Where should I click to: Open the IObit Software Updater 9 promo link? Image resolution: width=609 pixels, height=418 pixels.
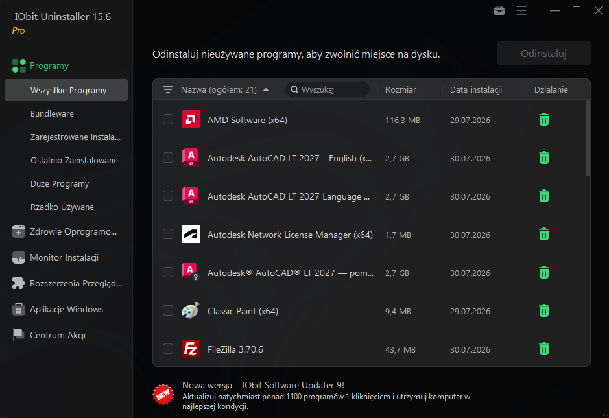[263, 385]
